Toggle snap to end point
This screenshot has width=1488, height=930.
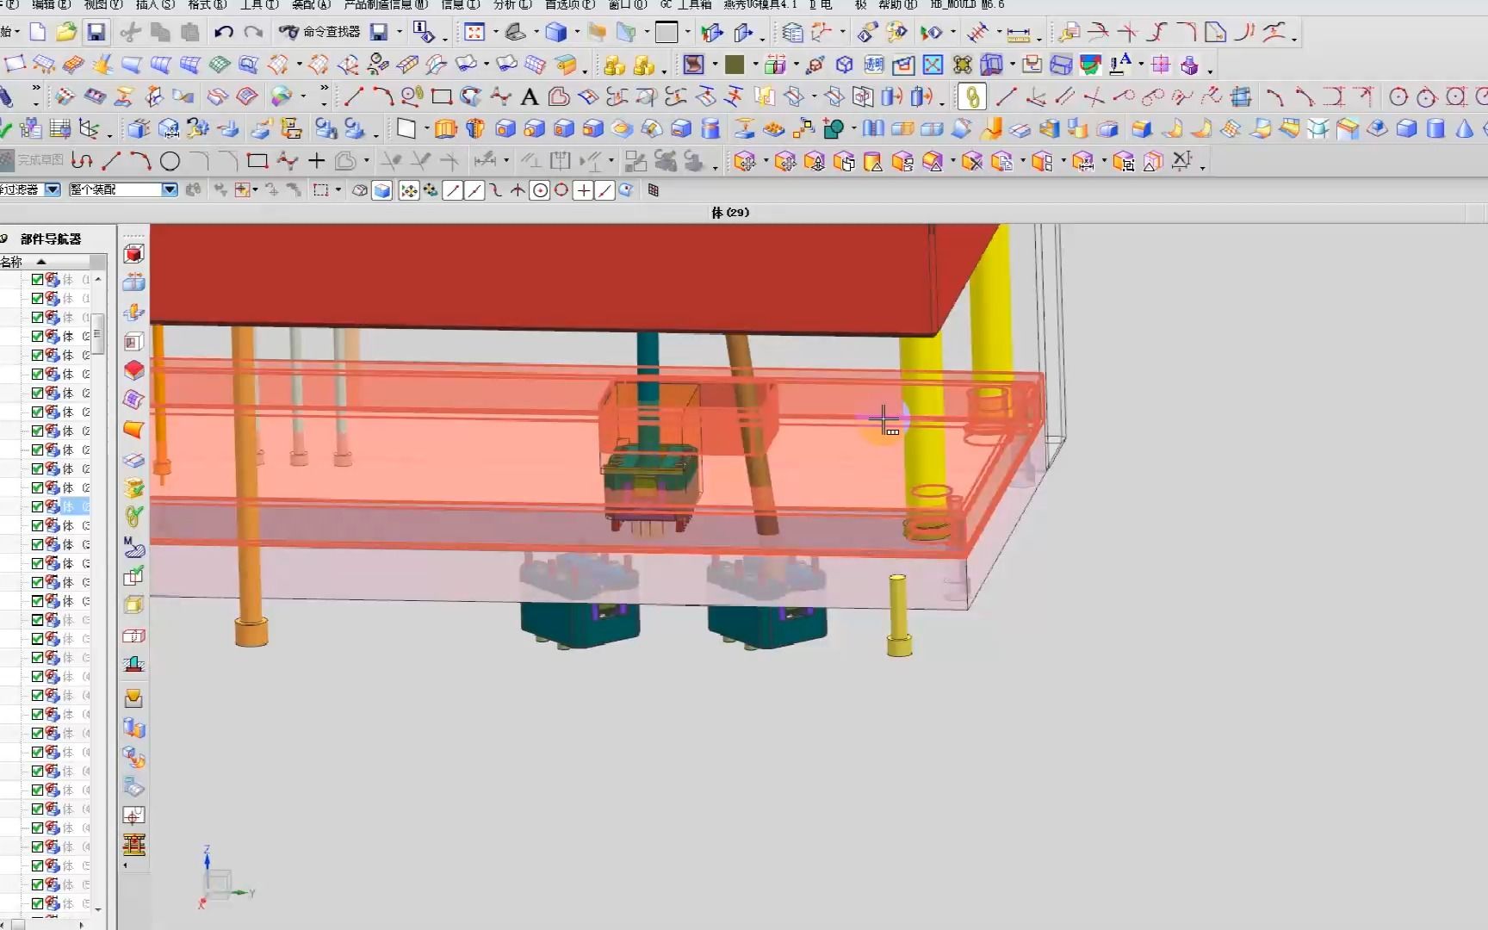pos(453,190)
